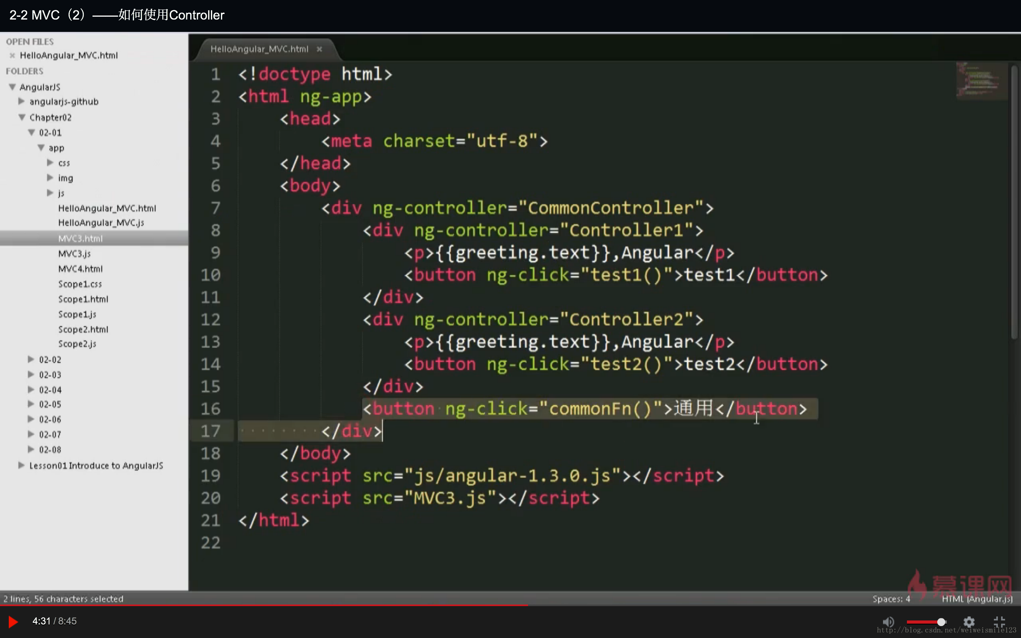Expand the 02-05 folder
The width and height of the screenshot is (1021, 638).
[x=31, y=404]
